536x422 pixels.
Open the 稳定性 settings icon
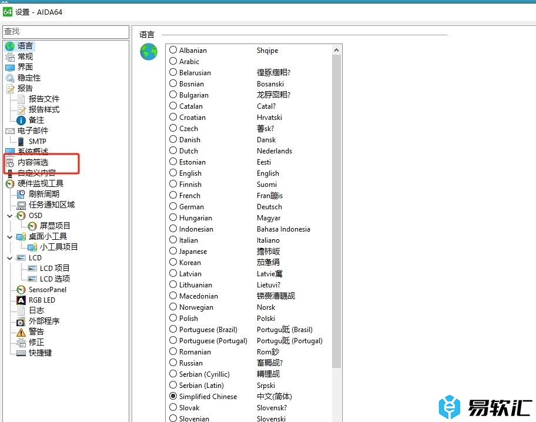point(10,78)
